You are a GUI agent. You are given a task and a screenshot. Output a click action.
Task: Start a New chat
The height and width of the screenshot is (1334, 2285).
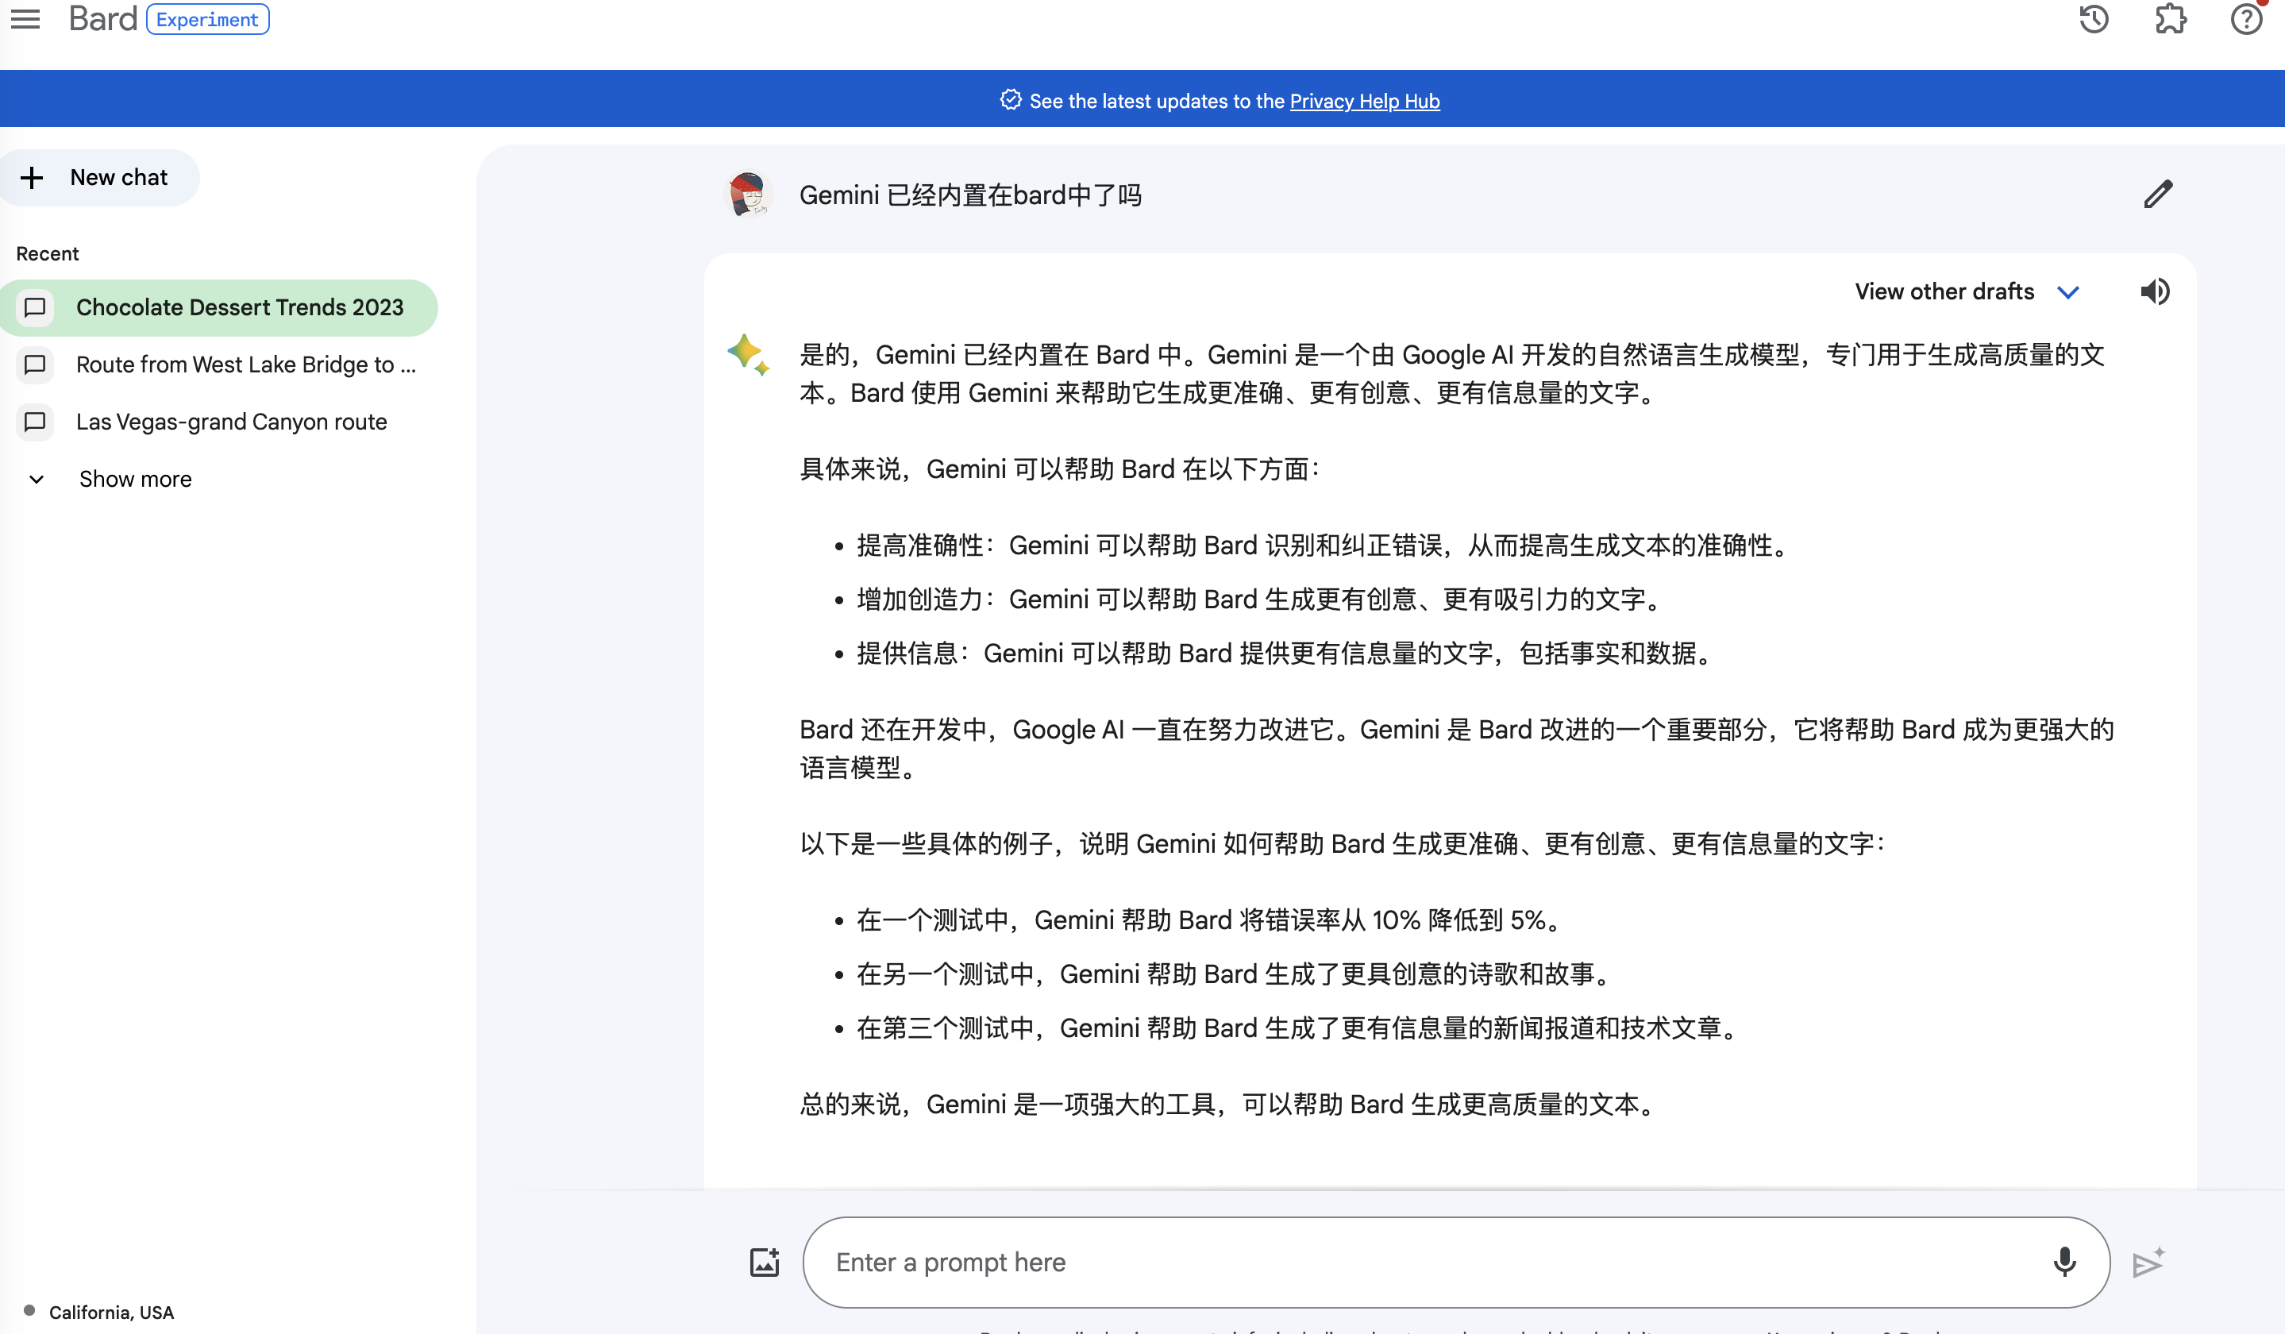[98, 178]
